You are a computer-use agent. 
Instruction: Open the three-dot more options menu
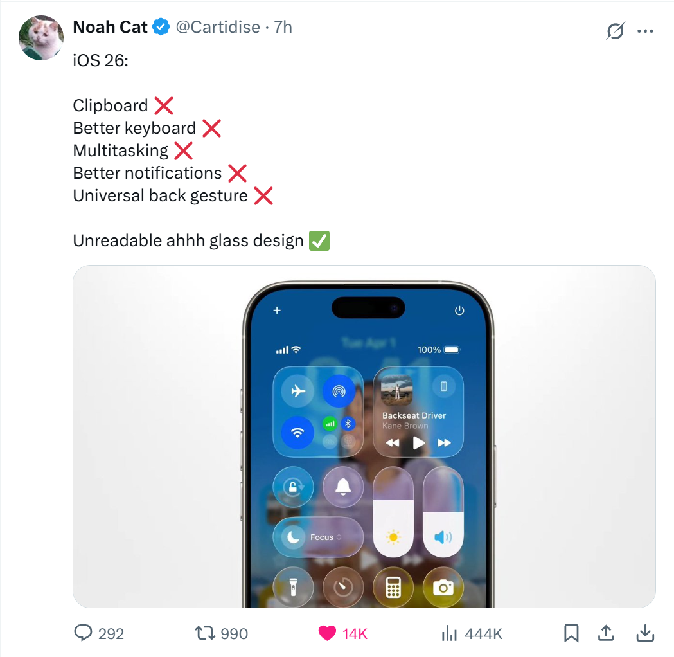pyautogui.click(x=645, y=31)
